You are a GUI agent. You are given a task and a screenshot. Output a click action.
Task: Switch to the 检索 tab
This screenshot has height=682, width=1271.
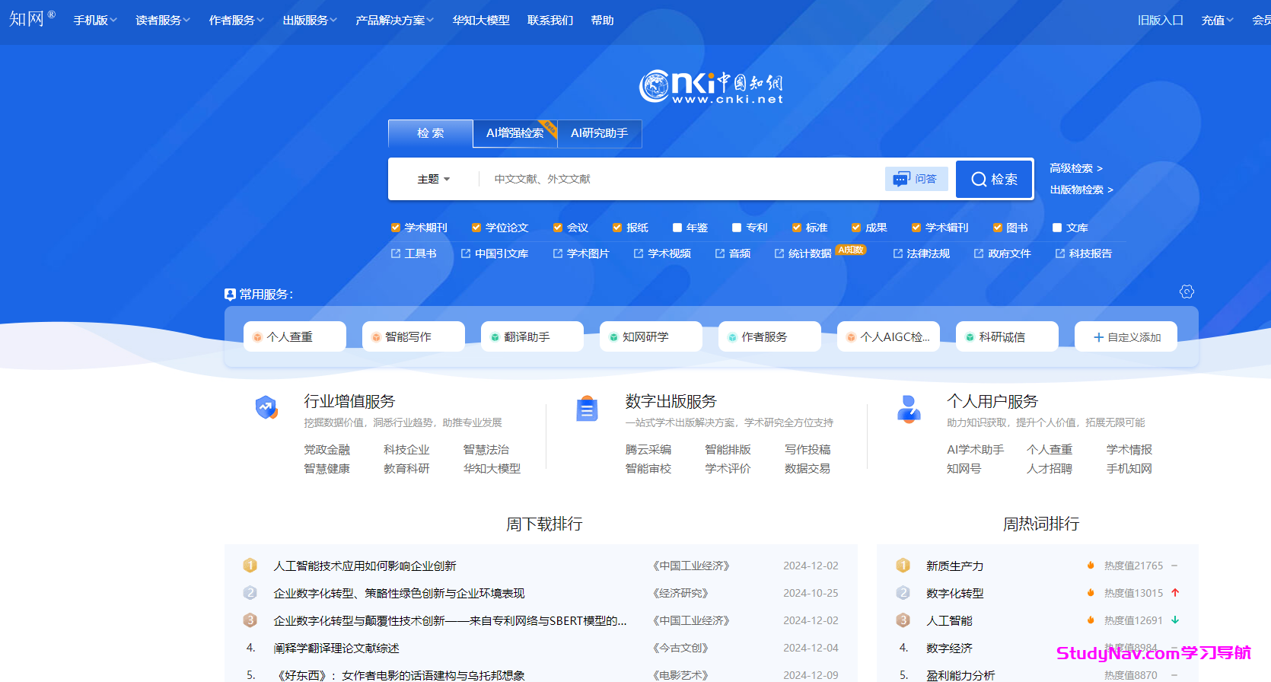[x=431, y=133]
